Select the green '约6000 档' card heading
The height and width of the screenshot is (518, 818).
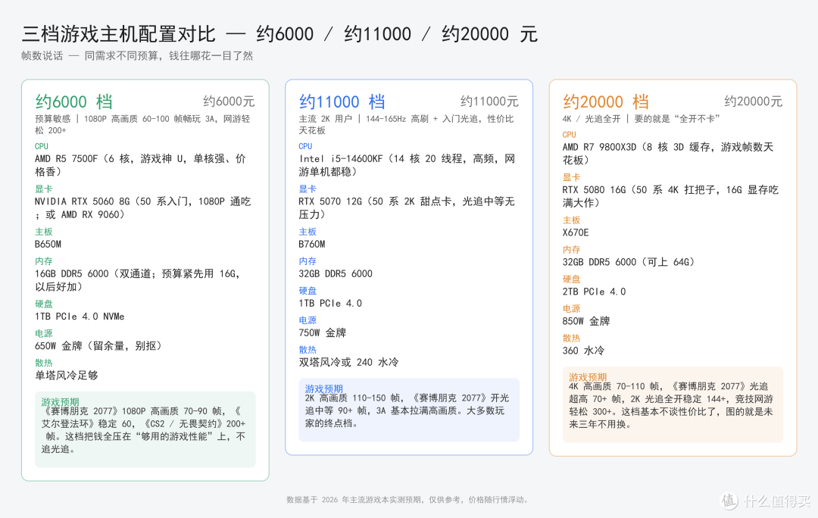[x=74, y=101]
